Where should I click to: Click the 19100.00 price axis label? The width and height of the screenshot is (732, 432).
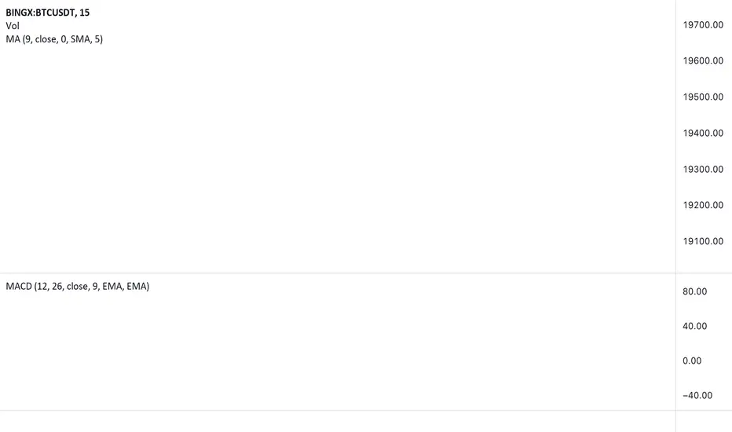(x=703, y=241)
